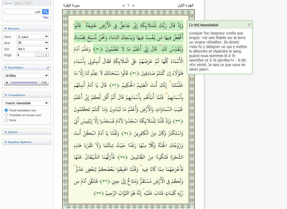Click the 1.0x playback speed control
This screenshot has height=209, width=287.
point(44,83)
